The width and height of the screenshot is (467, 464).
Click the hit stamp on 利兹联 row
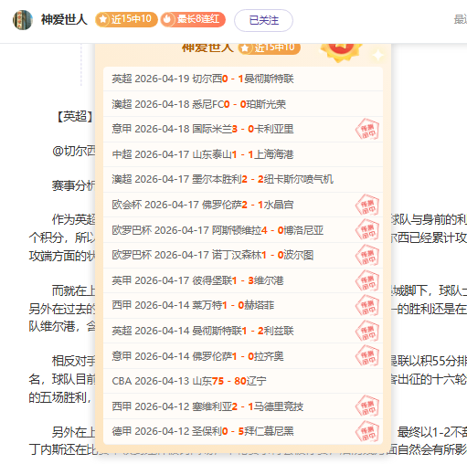click(x=367, y=331)
